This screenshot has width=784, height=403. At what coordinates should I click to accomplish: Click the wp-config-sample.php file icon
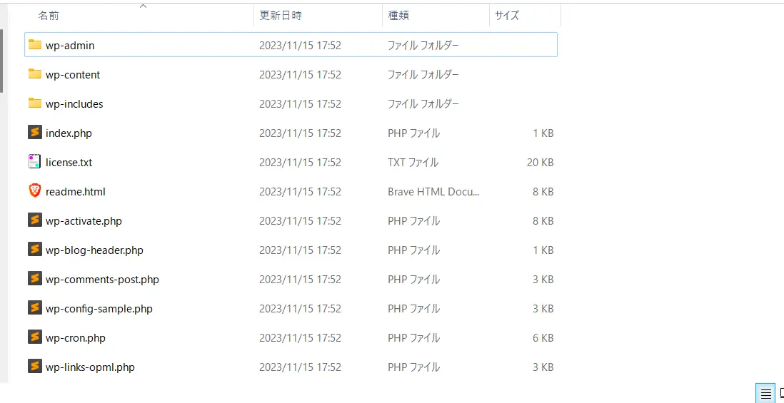click(35, 308)
